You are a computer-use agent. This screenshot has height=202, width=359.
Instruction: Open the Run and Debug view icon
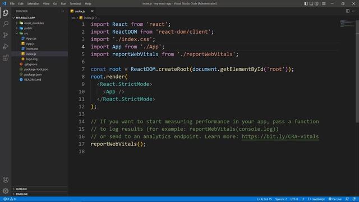pos(6,46)
